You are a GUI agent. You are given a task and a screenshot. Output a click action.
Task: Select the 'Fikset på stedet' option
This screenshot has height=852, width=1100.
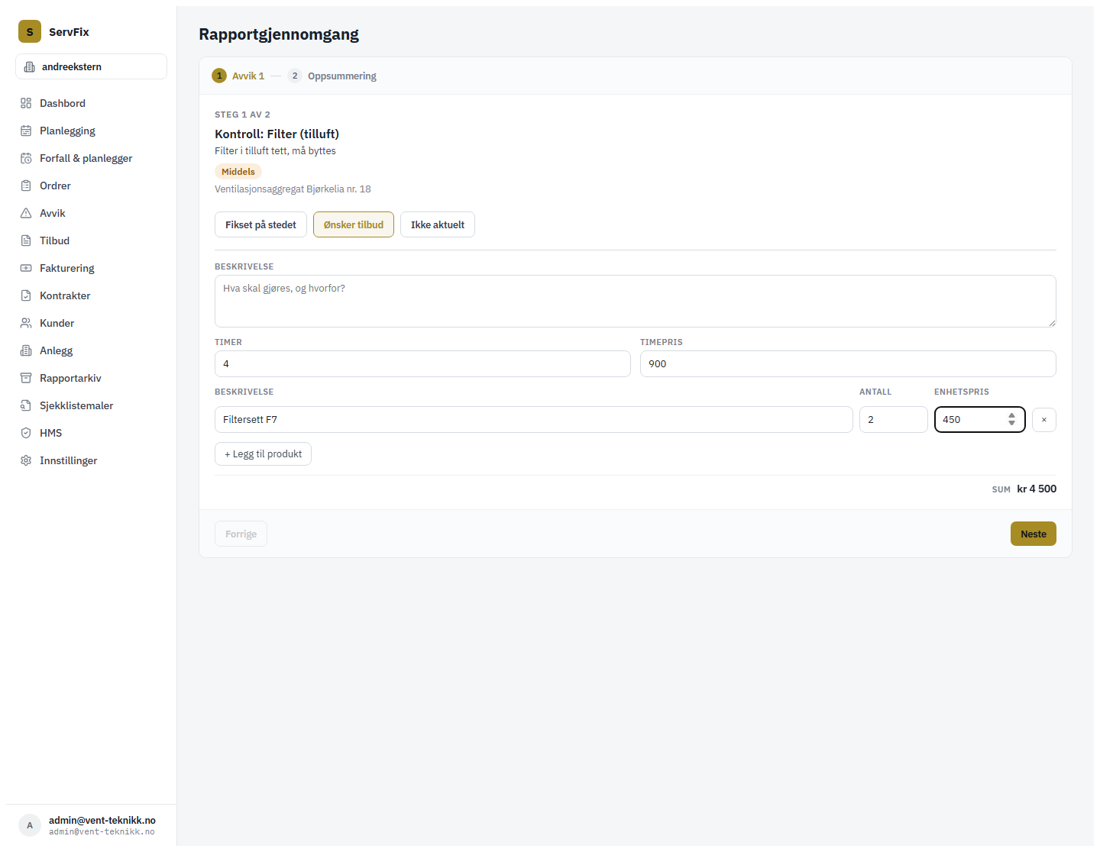260,224
